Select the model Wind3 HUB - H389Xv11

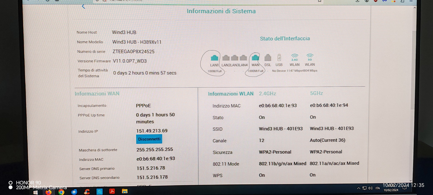(x=137, y=42)
